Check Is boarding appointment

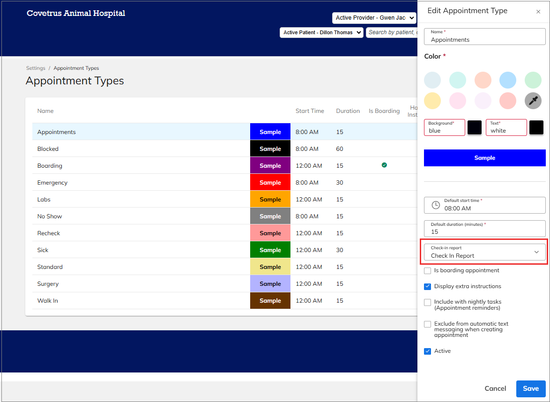pyautogui.click(x=427, y=271)
